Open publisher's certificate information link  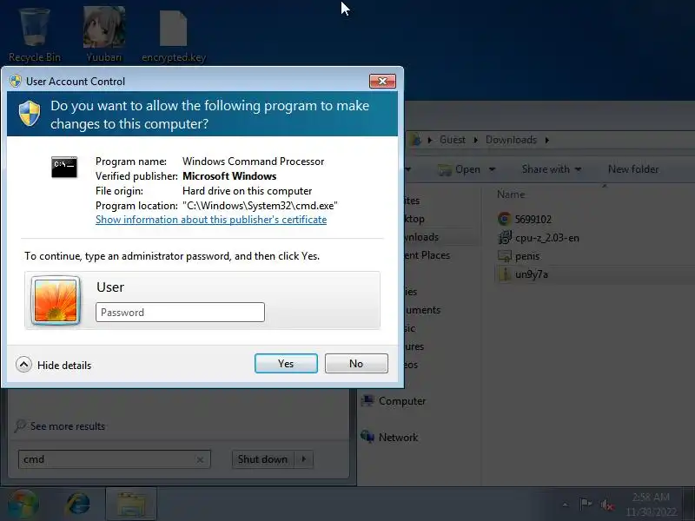coord(211,220)
